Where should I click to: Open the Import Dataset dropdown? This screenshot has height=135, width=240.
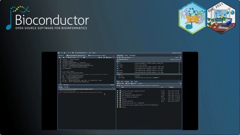point(127,57)
